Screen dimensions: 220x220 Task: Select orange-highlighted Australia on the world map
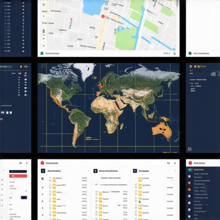click(x=162, y=130)
